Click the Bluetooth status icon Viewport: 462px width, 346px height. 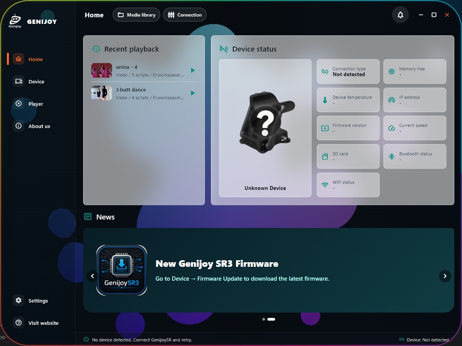(x=392, y=156)
